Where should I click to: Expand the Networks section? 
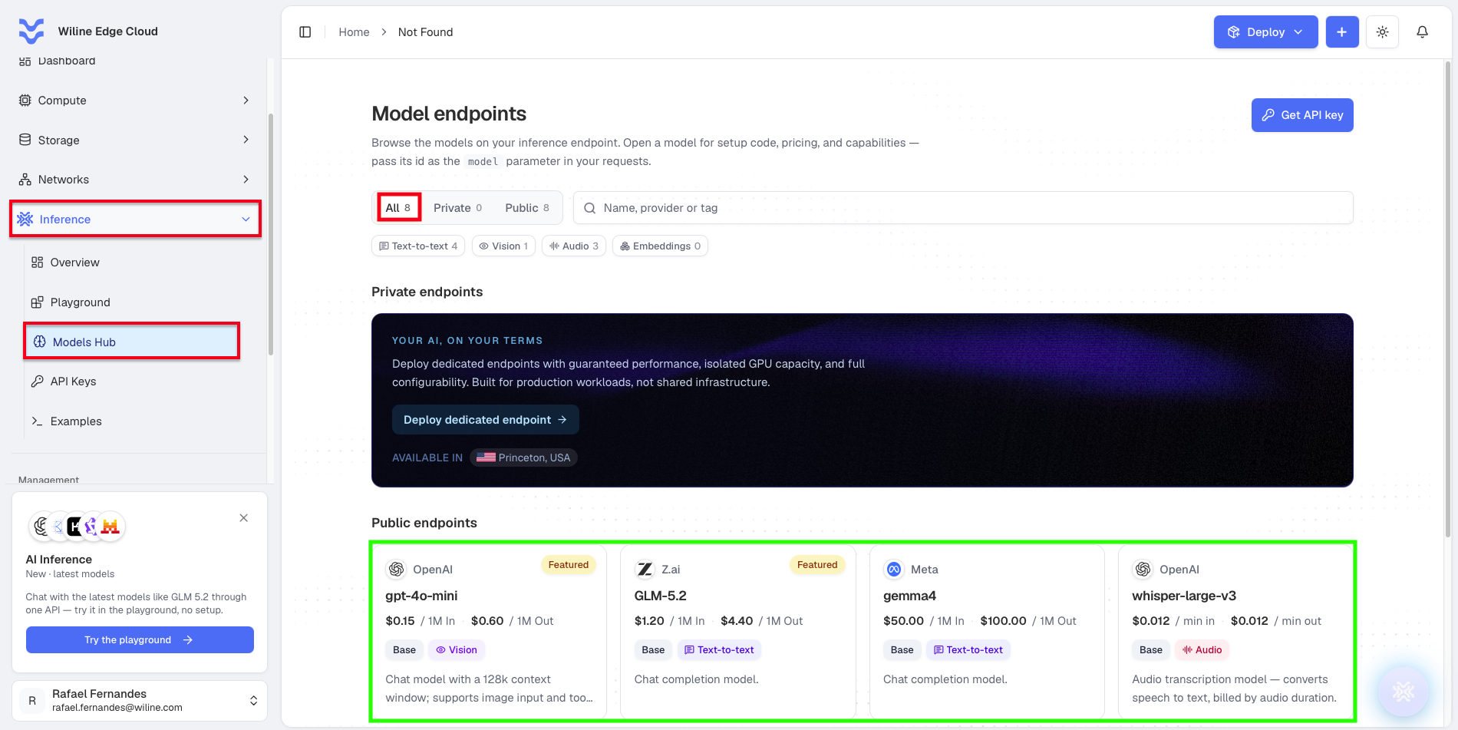pyautogui.click(x=134, y=180)
